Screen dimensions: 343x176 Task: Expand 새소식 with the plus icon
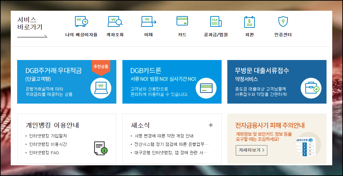pyautogui.click(x=211, y=125)
